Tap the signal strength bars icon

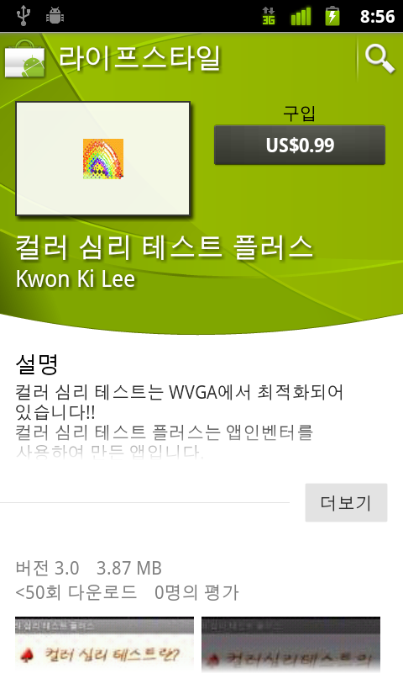pos(301,16)
